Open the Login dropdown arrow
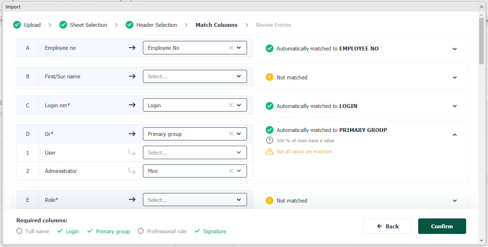Image resolution: width=488 pixels, height=247 pixels. [239, 105]
